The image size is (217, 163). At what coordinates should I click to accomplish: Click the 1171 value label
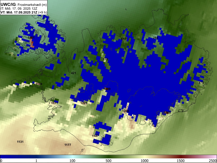point(54,103)
